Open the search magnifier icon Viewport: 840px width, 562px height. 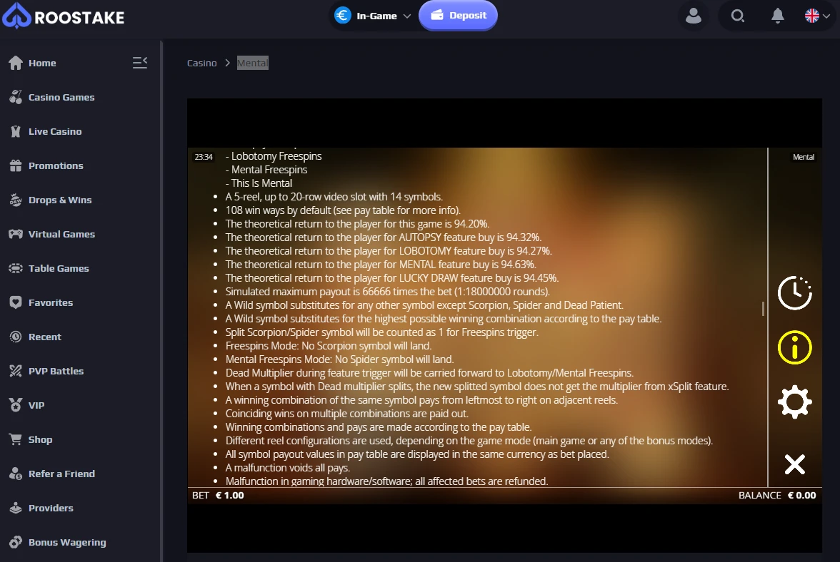coord(738,16)
